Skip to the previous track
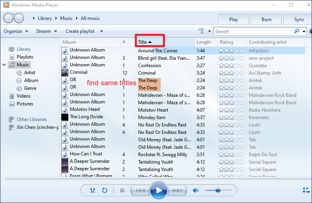 tap(140, 191)
